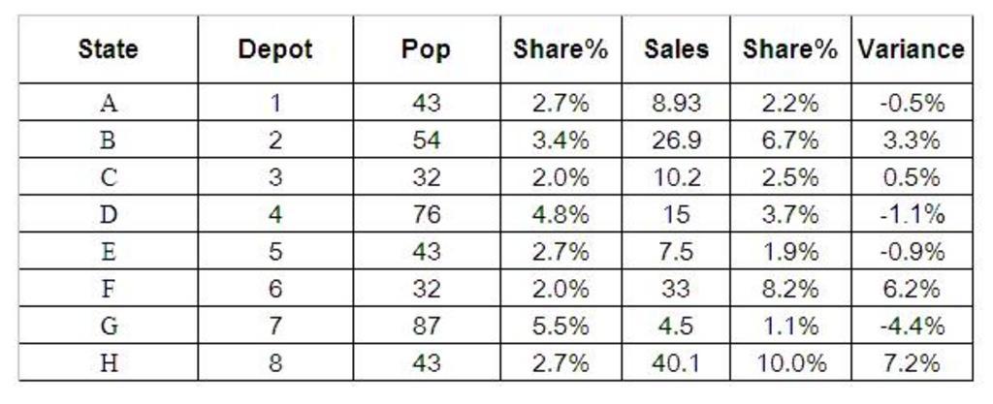Select the State H cell
Viewport: 993px width, 404px height.
tap(109, 363)
